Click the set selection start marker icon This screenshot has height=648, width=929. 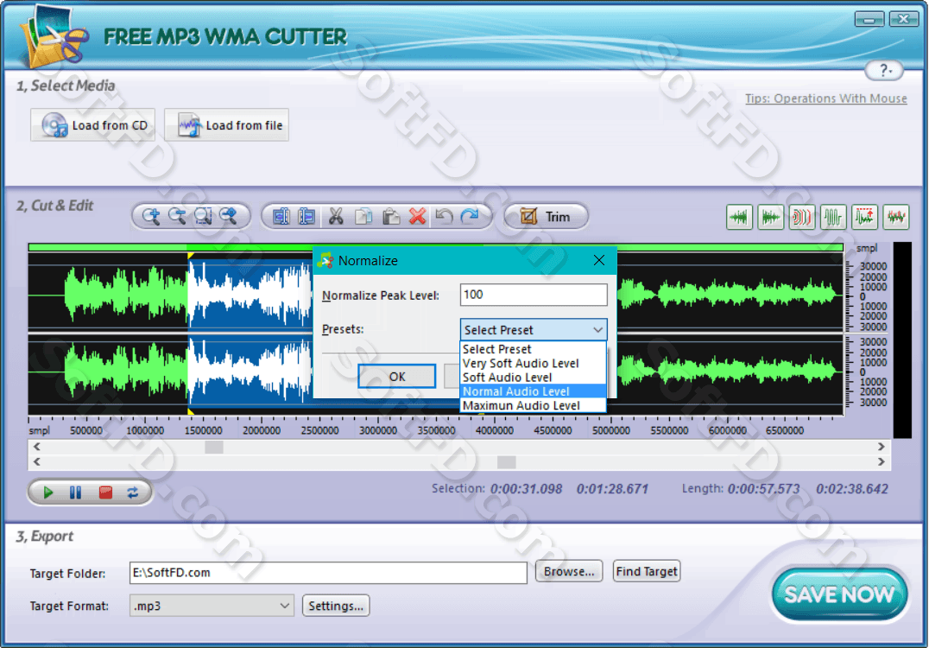coord(281,216)
